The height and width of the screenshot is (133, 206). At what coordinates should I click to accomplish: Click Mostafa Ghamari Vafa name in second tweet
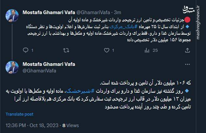[49, 64]
